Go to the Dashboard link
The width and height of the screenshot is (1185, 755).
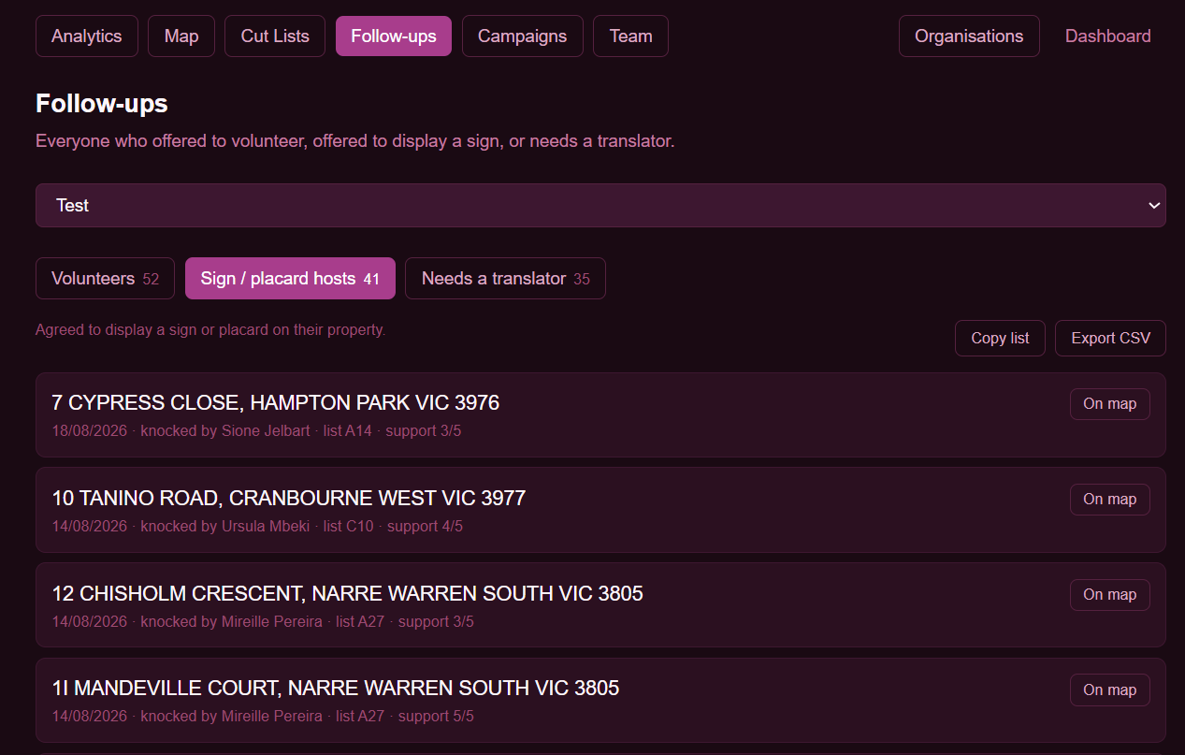[x=1107, y=36]
